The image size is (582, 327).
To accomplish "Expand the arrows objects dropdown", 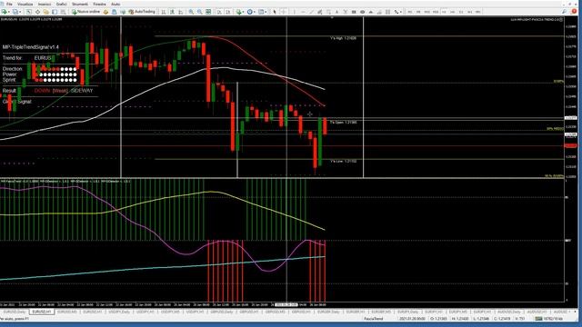I will click(401, 12).
